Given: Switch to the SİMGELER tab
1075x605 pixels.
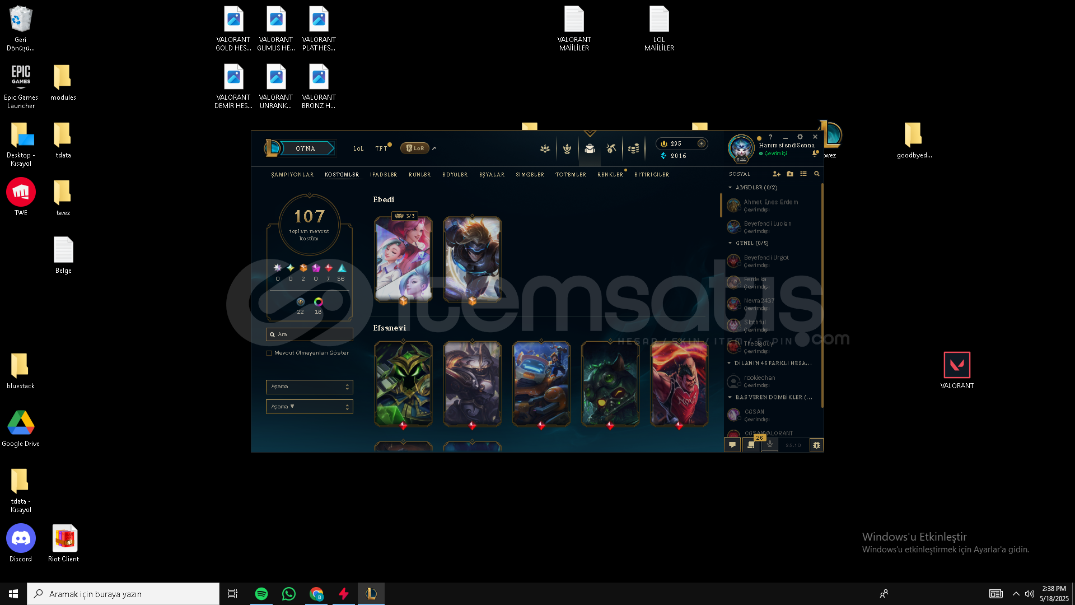Looking at the screenshot, I should pos(530,175).
